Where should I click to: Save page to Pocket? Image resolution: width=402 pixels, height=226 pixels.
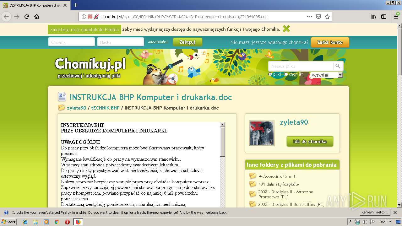tap(318, 17)
